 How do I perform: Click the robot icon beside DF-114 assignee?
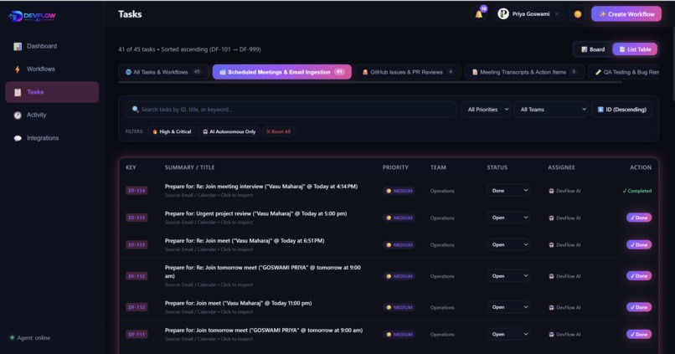point(551,191)
